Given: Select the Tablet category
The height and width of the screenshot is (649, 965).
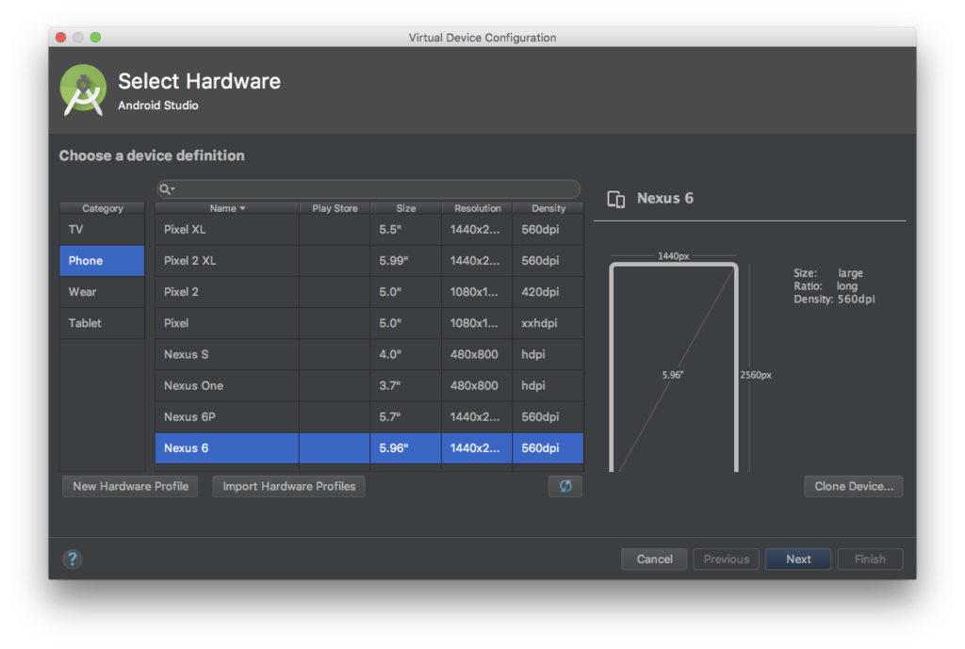Looking at the screenshot, I should point(102,323).
